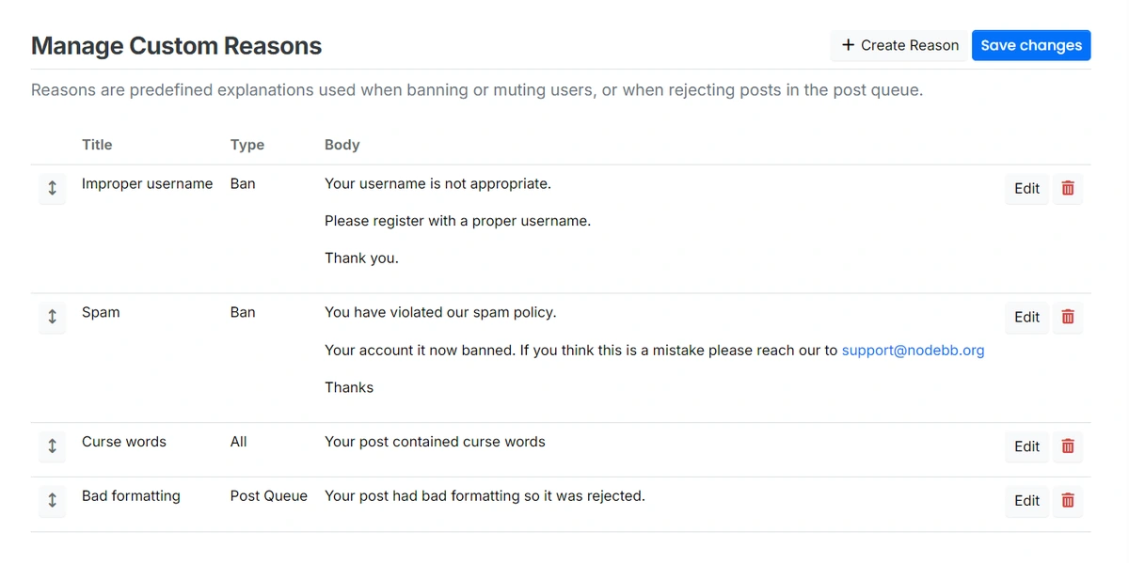The width and height of the screenshot is (1129, 563).
Task: Click the reorder handle for Improper username
Action: [52, 188]
